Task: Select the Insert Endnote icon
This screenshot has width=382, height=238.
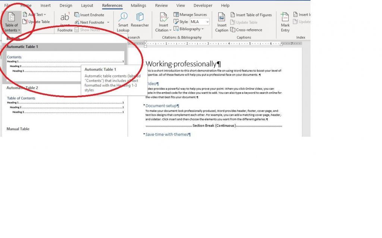Action: 90,15
